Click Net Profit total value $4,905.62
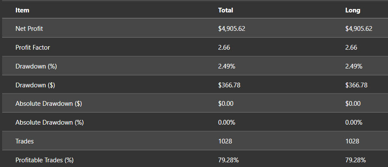388x167 pixels. [232, 29]
